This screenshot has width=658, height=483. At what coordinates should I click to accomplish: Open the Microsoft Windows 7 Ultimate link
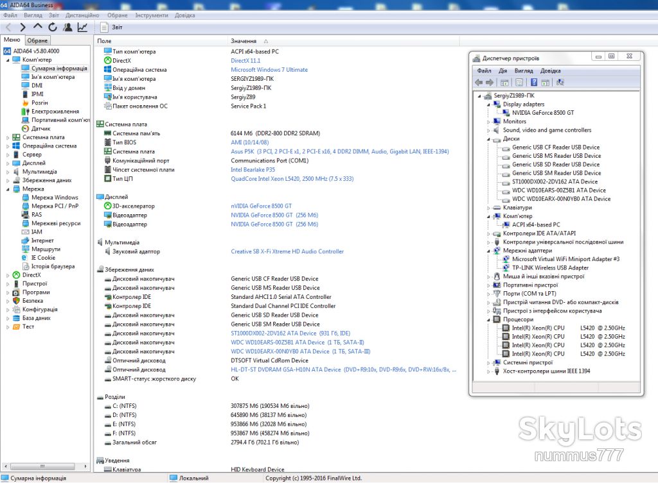click(269, 70)
